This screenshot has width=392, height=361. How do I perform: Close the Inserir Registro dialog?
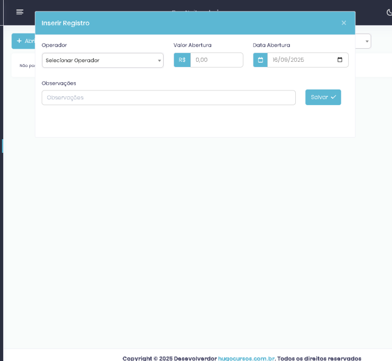(343, 23)
